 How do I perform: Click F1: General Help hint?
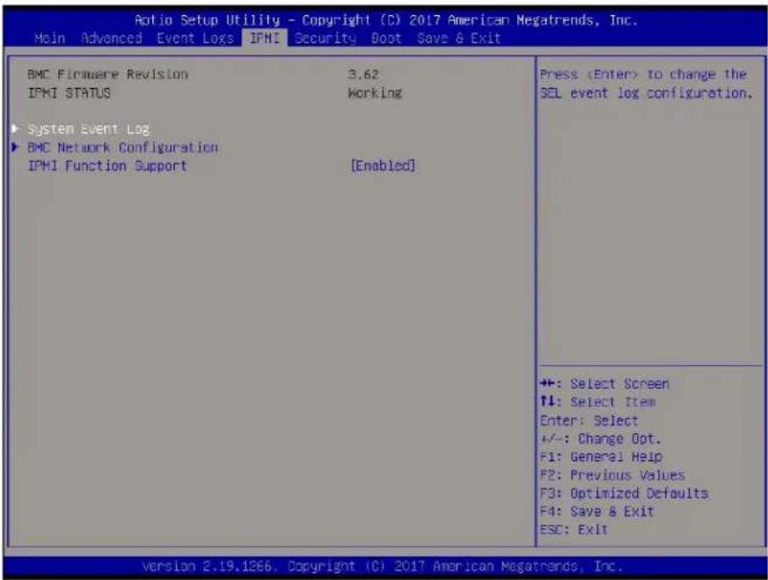[x=601, y=457]
